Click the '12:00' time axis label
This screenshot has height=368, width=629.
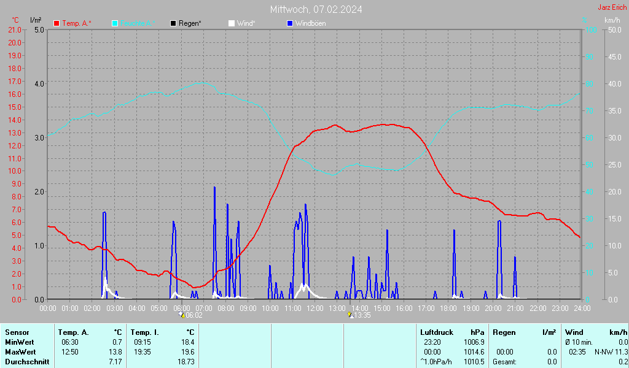coord(315,309)
